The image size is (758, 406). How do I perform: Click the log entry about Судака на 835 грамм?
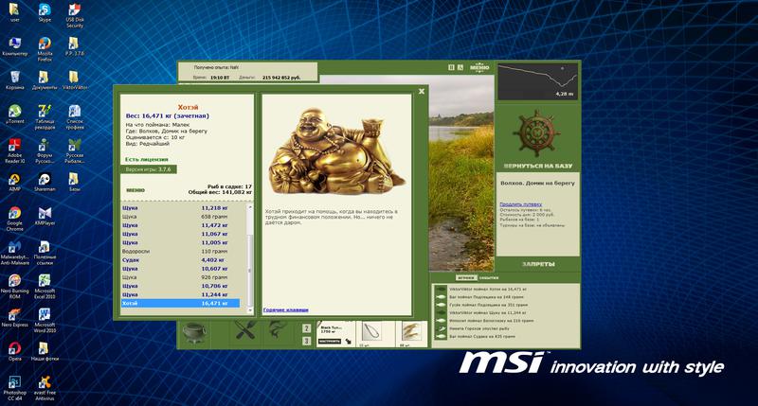click(x=481, y=337)
